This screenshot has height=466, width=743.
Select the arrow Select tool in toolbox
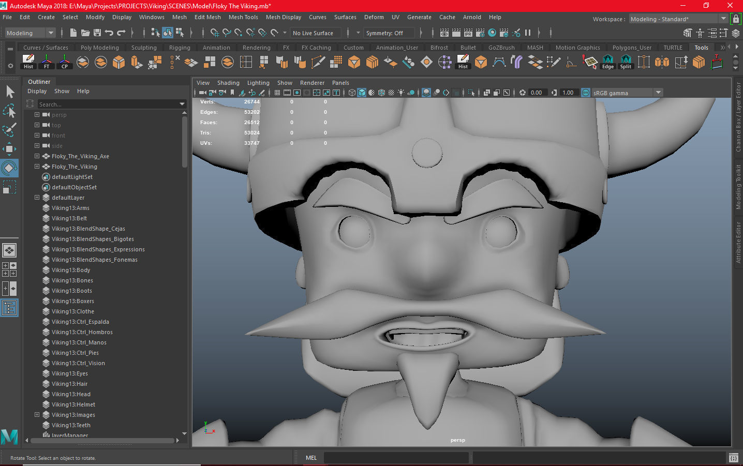point(9,92)
